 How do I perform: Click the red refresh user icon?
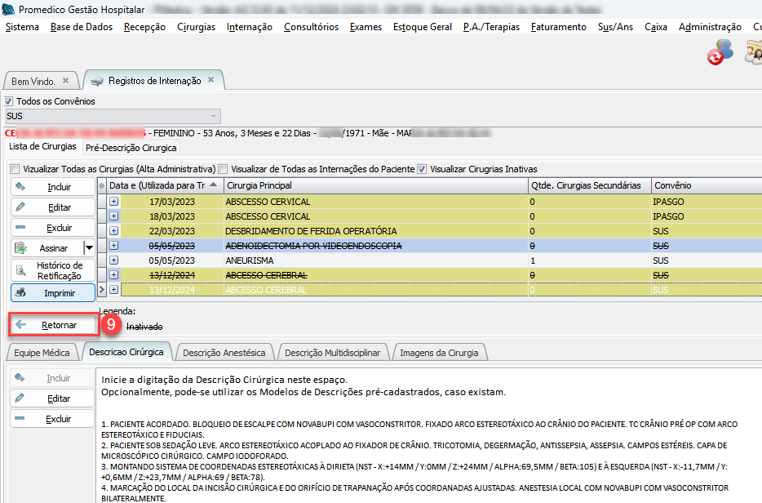click(x=720, y=52)
